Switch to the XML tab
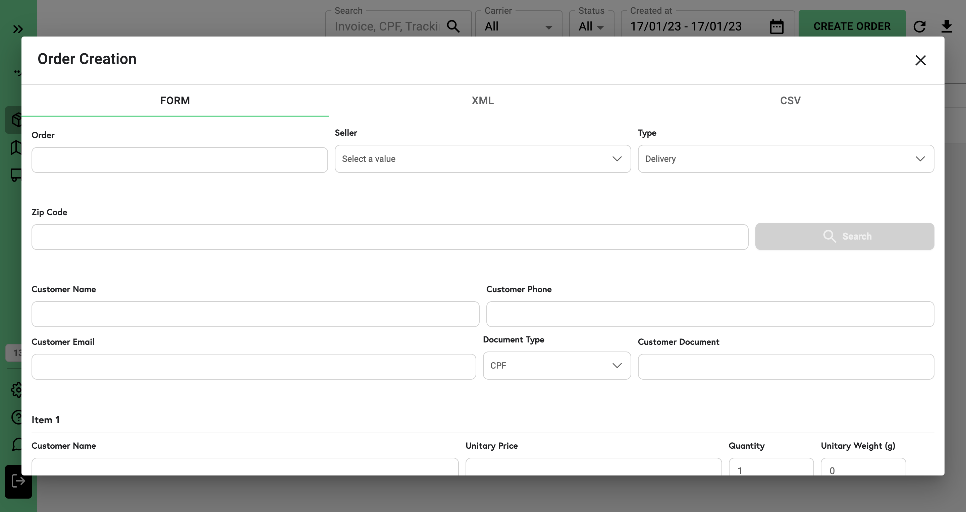This screenshot has height=512, width=966. tap(482, 101)
